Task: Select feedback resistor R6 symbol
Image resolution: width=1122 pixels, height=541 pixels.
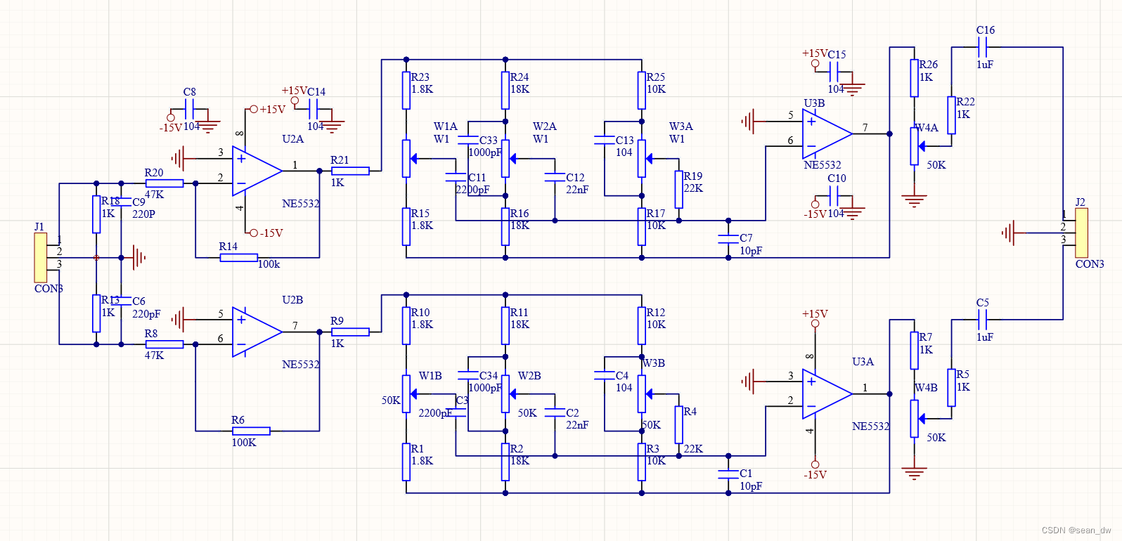Action: point(251,431)
